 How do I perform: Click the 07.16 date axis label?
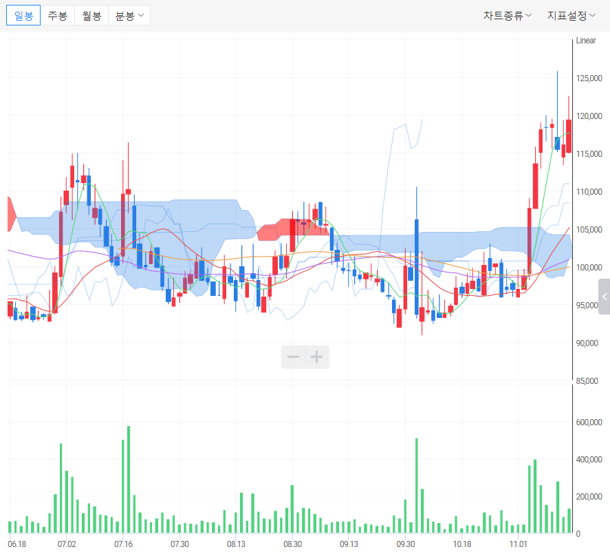[x=123, y=544]
